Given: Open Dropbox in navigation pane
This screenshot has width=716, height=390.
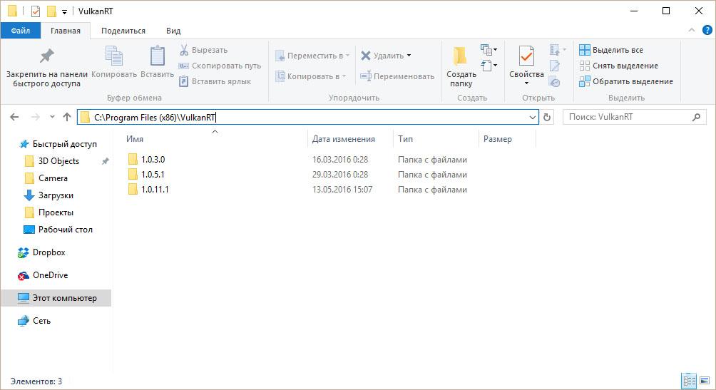Looking at the screenshot, I should [x=48, y=252].
